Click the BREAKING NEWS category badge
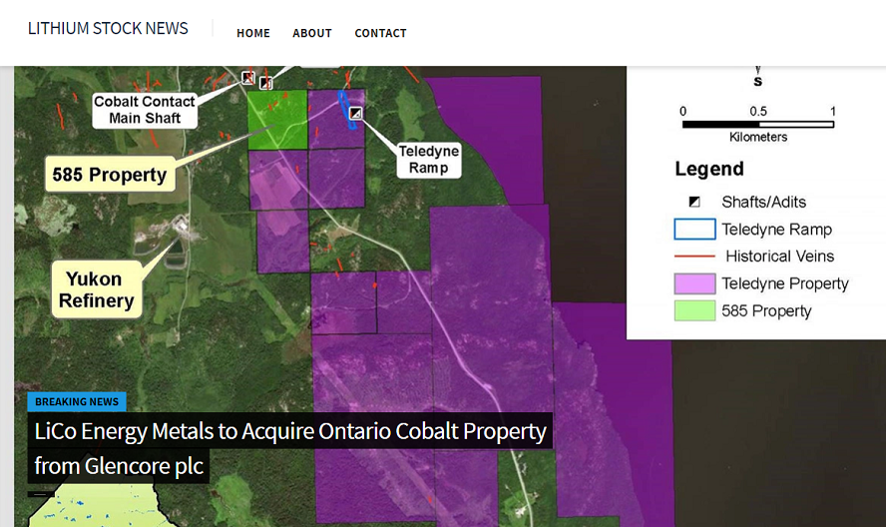This screenshot has width=886, height=527. (77, 401)
